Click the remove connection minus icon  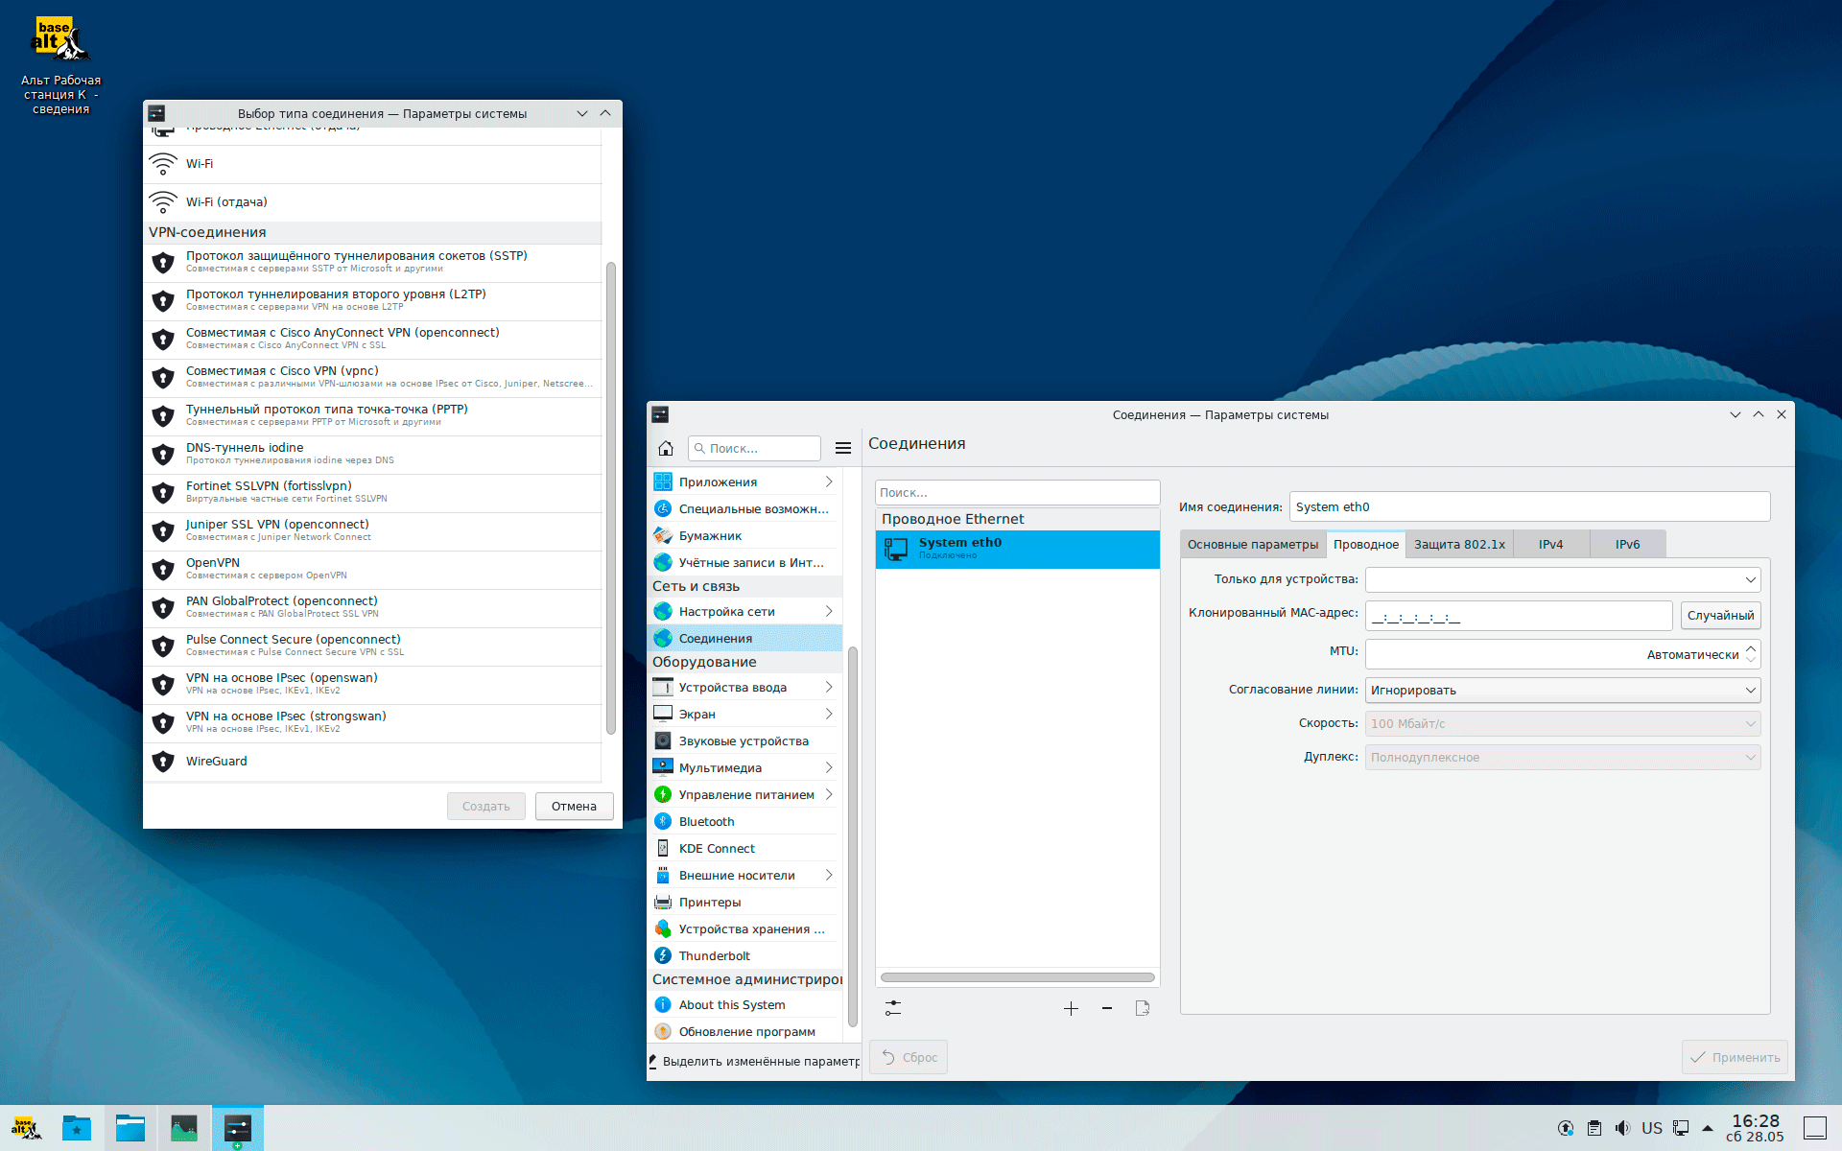[1107, 1008]
